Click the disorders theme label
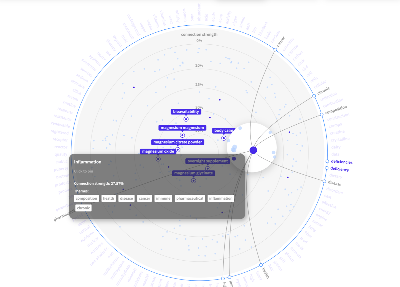 [x=334, y=191]
